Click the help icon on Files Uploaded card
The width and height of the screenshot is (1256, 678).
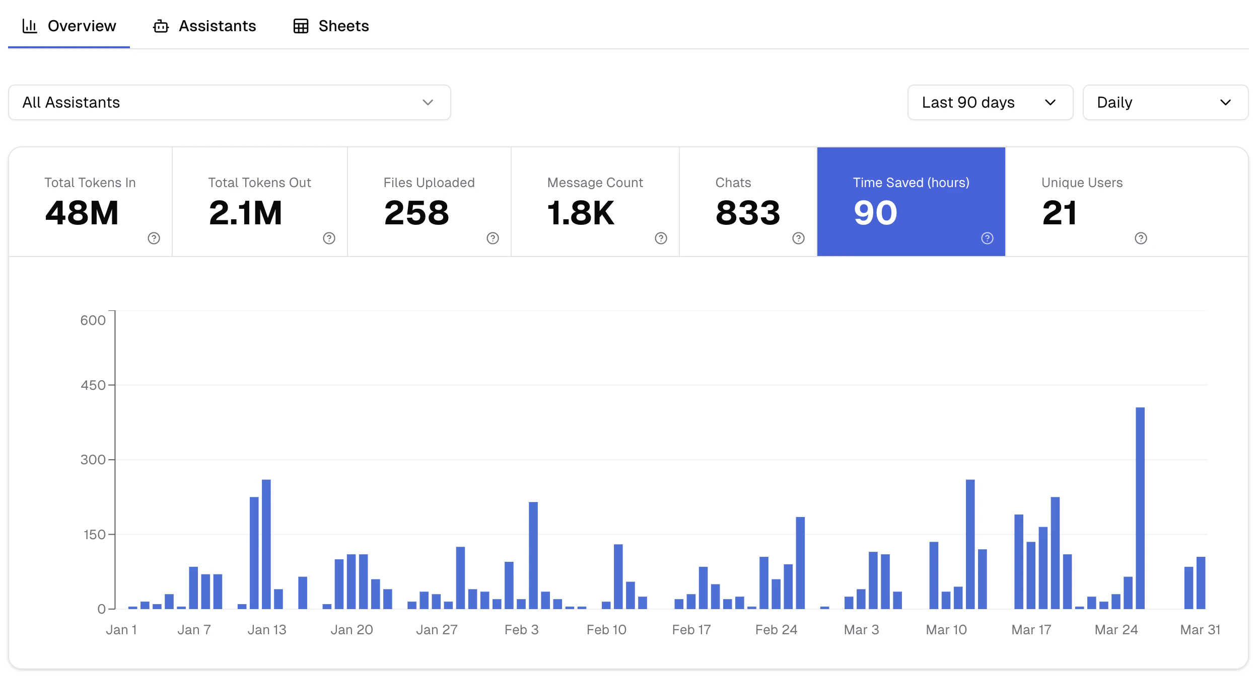pos(493,238)
